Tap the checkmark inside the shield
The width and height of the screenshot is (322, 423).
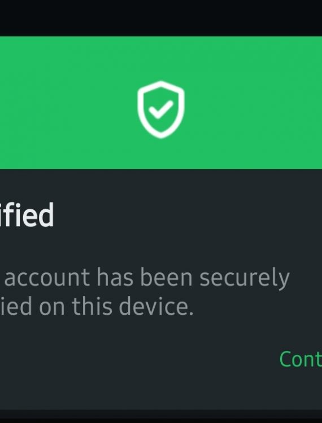tap(161, 109)
